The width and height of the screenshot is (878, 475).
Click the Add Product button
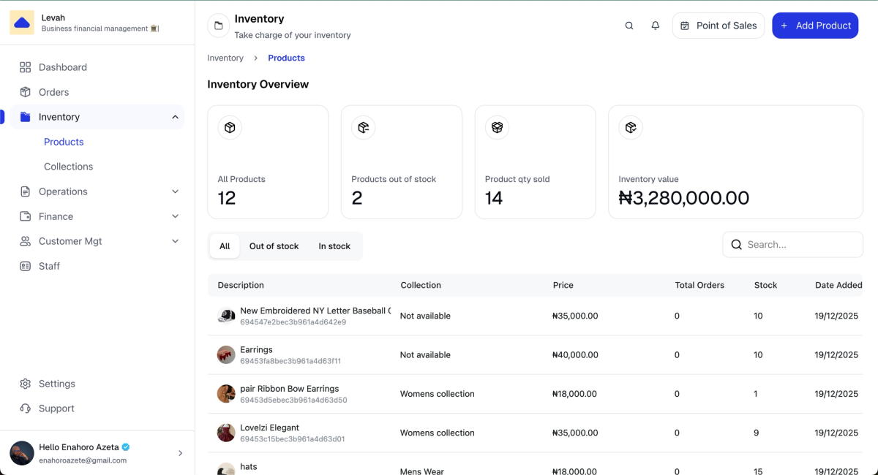(815, 26)
